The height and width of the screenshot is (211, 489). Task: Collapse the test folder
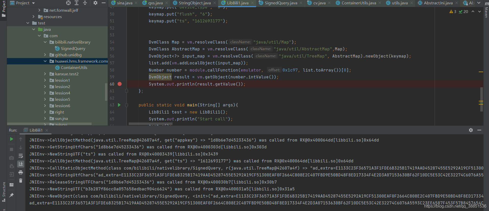click(28, 23)
